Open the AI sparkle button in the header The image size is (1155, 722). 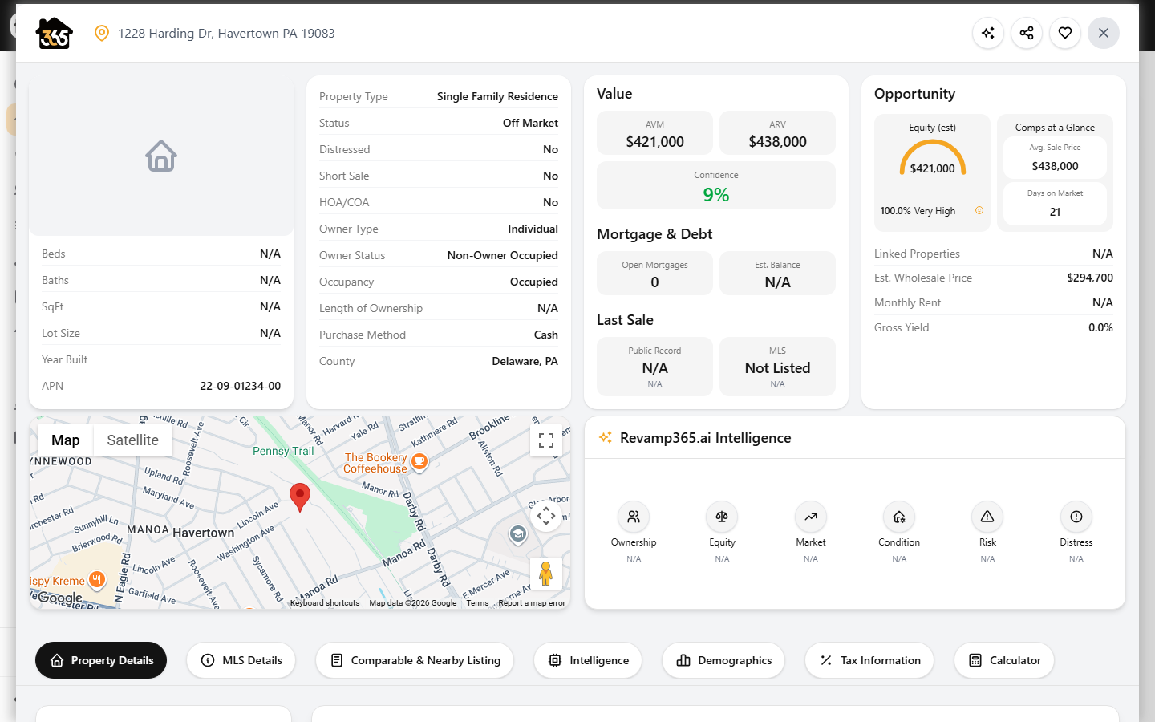988,33
